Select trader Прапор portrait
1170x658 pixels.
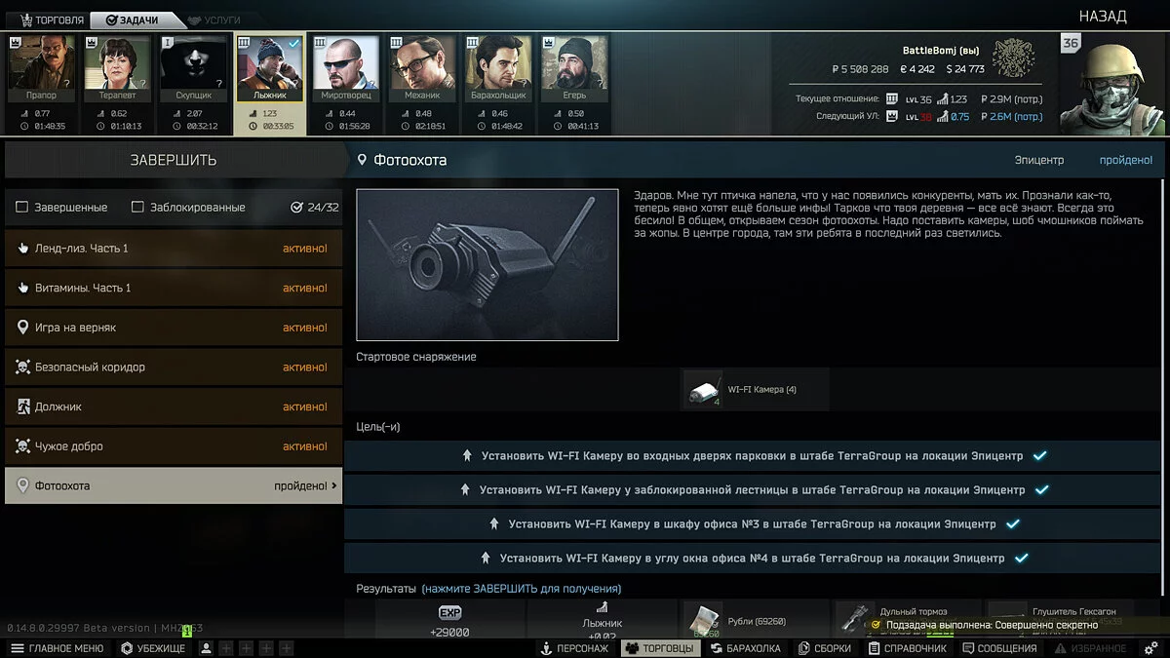(x=42, y=69)
